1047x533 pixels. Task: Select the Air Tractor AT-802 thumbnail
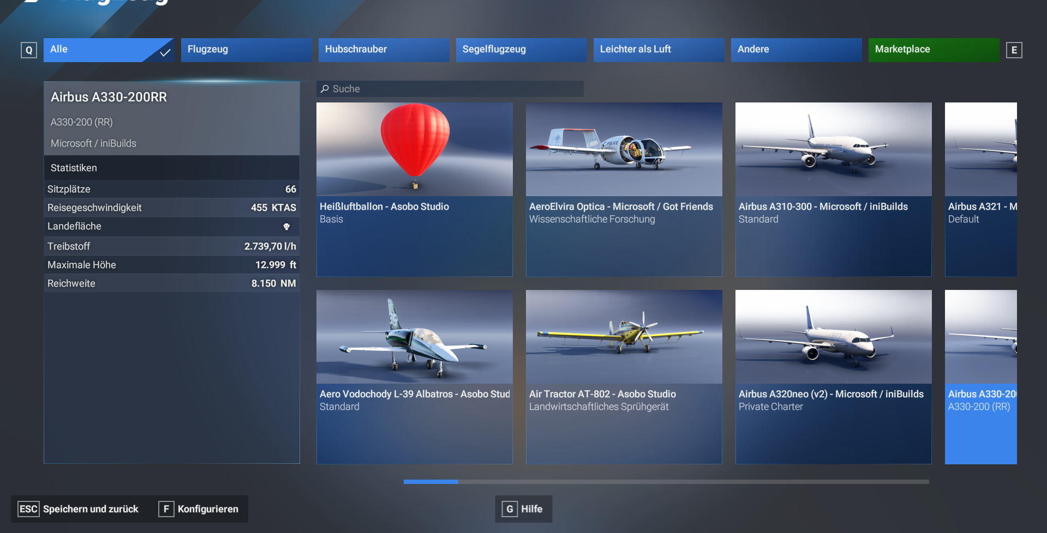pyautogui.click(x=624, y=337)
